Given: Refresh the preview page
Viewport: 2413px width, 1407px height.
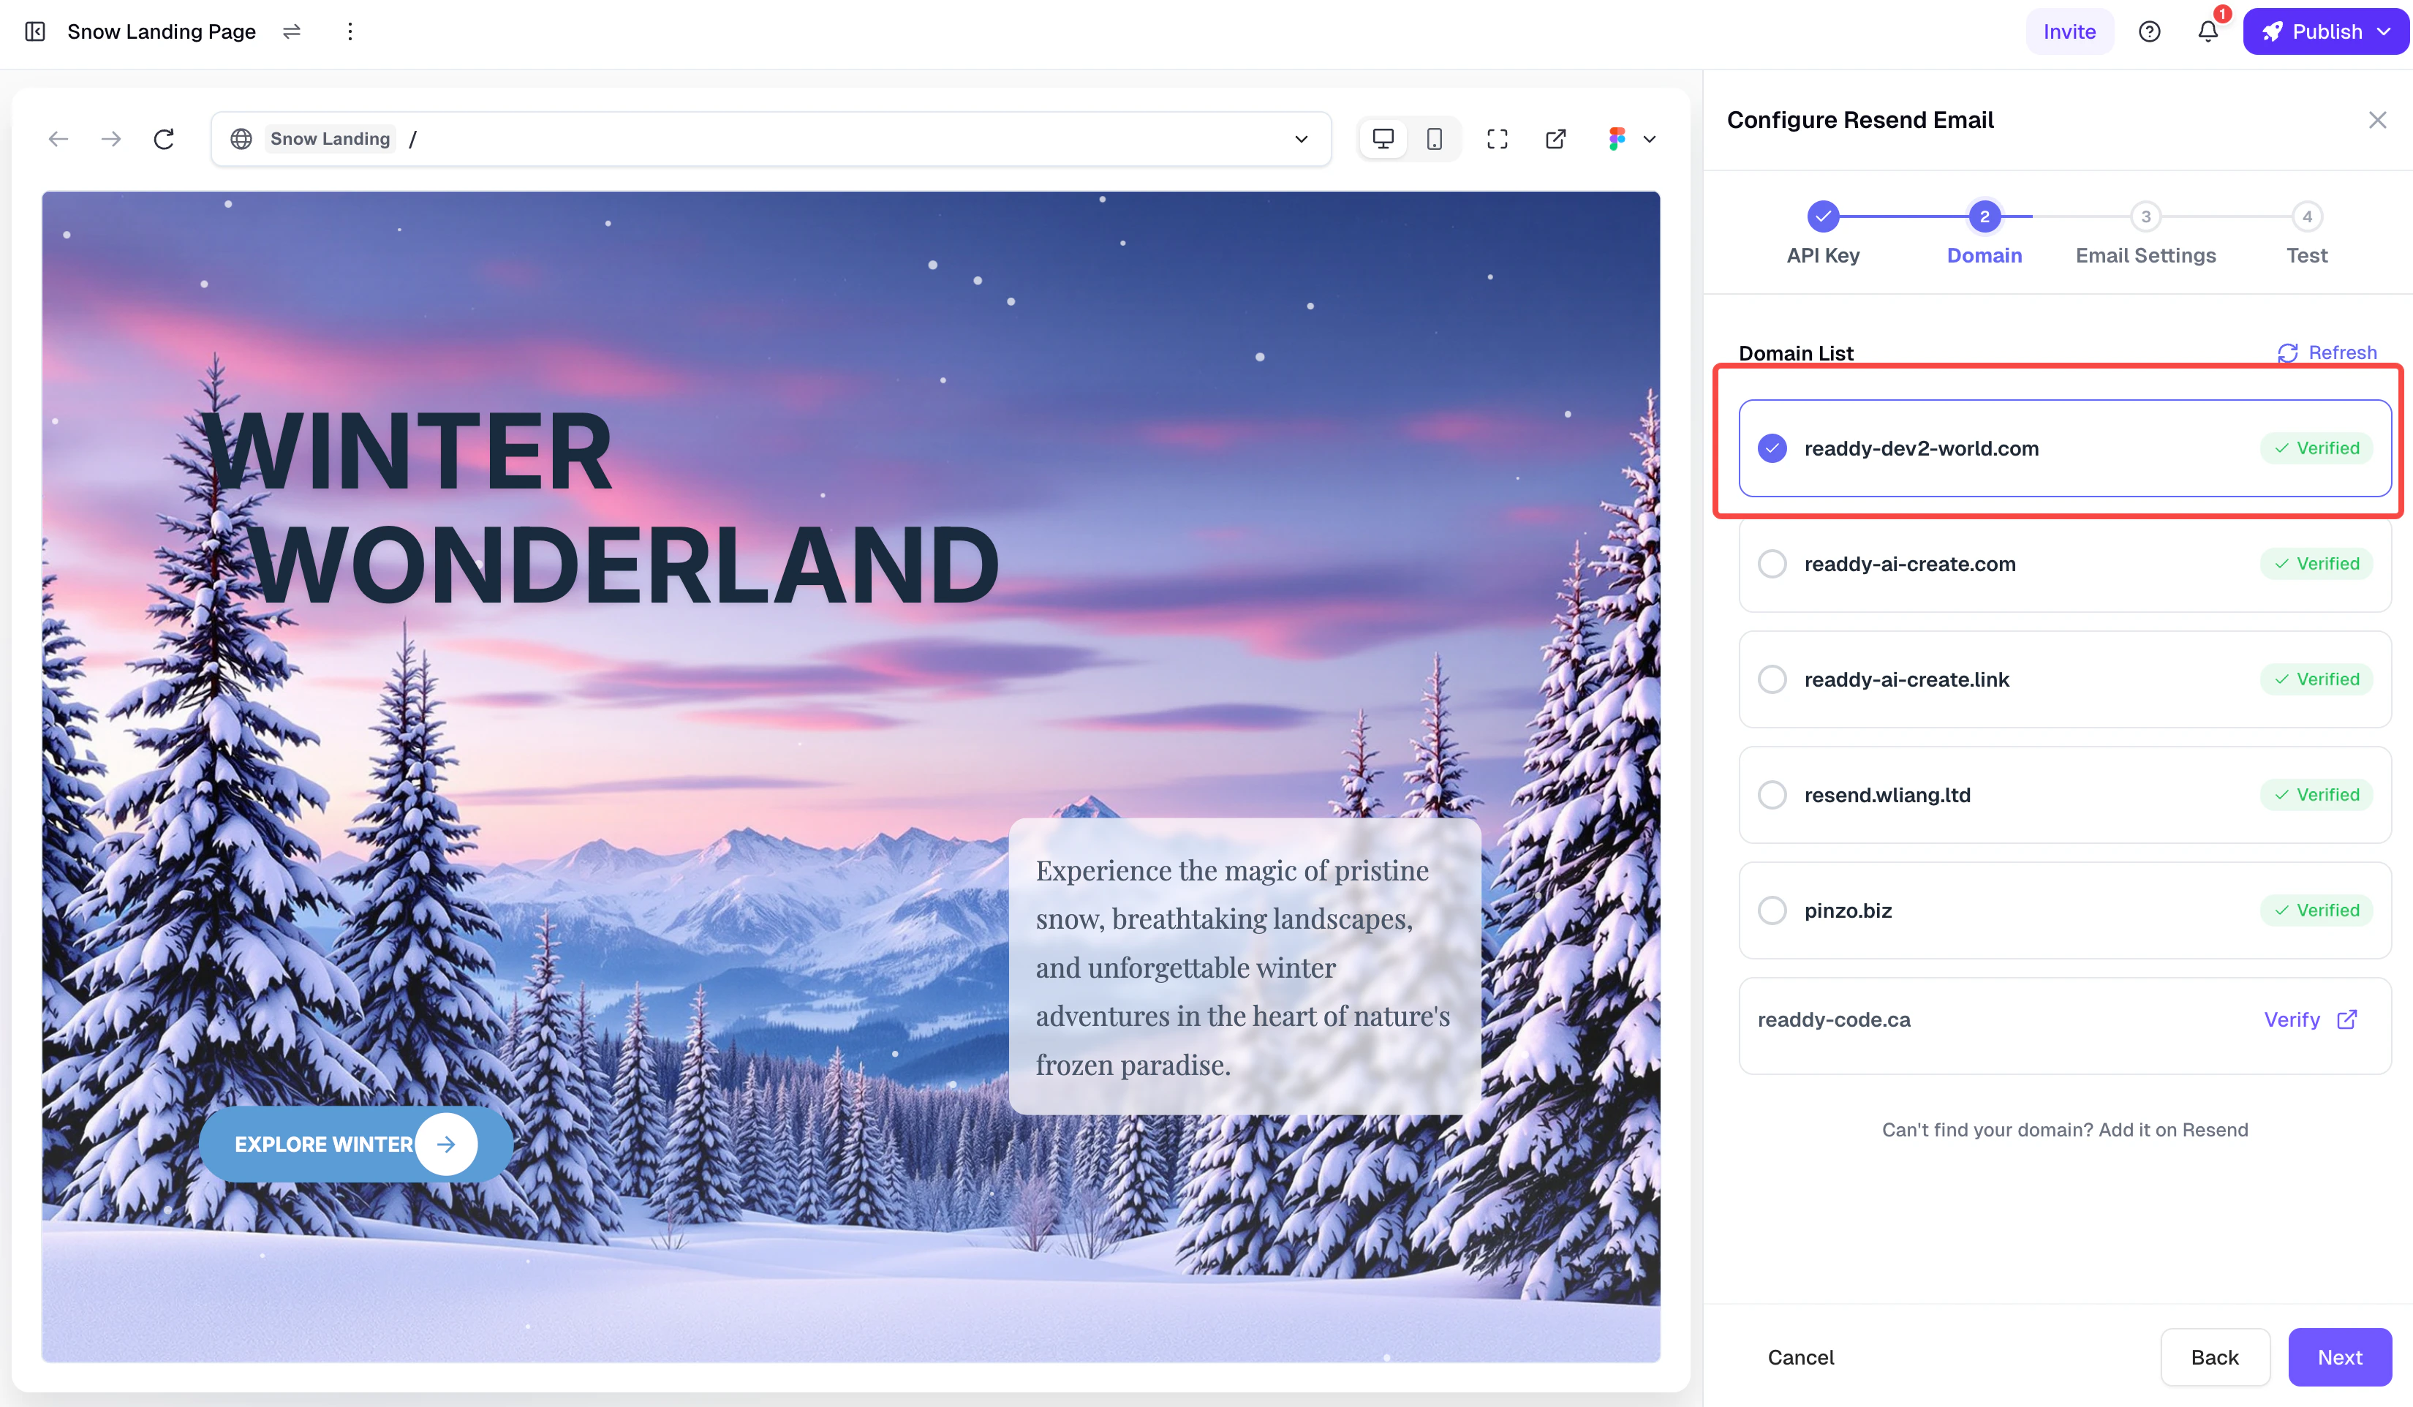Looking at the screenshot, I should point(164,138).
